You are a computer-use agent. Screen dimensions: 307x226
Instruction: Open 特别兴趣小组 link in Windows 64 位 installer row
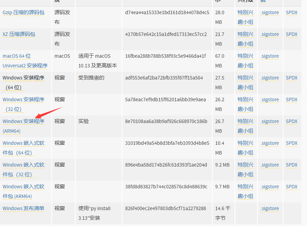(x=245, y=83)
